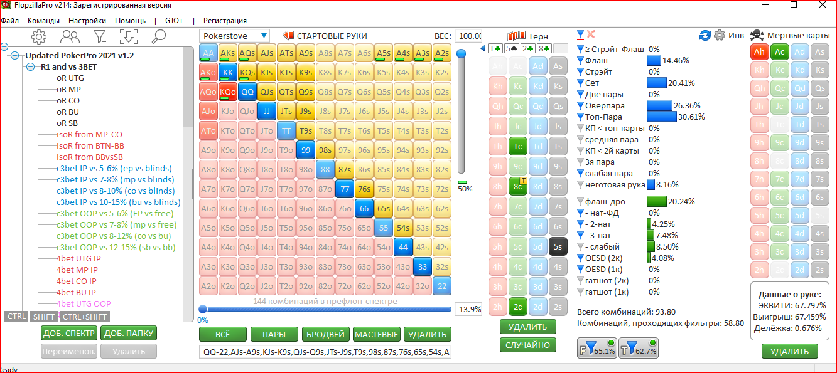Toggle filter funnel for Флаш
The height and width of the screenshot is (373, 837).
580,61
